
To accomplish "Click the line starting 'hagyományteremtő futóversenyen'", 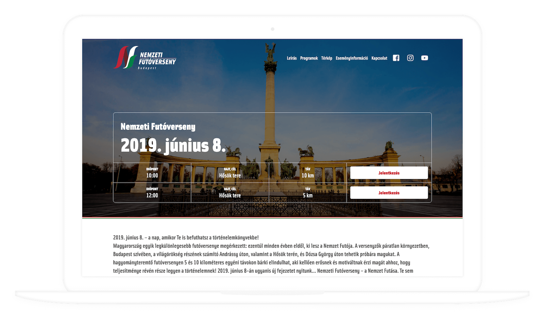I will [262, 262].
